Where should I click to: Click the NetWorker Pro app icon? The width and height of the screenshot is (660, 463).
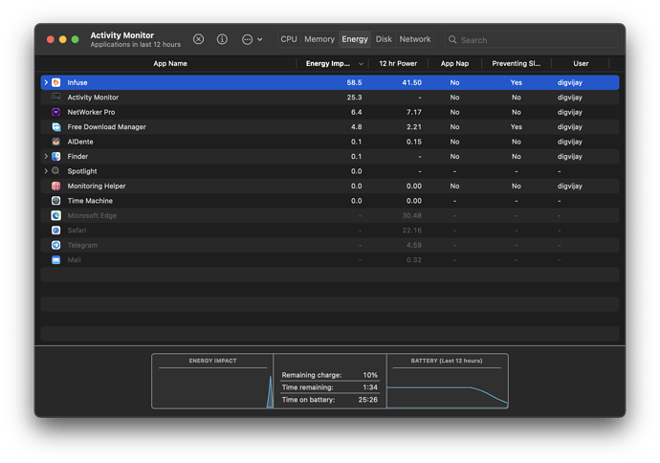tap(56, 112)
